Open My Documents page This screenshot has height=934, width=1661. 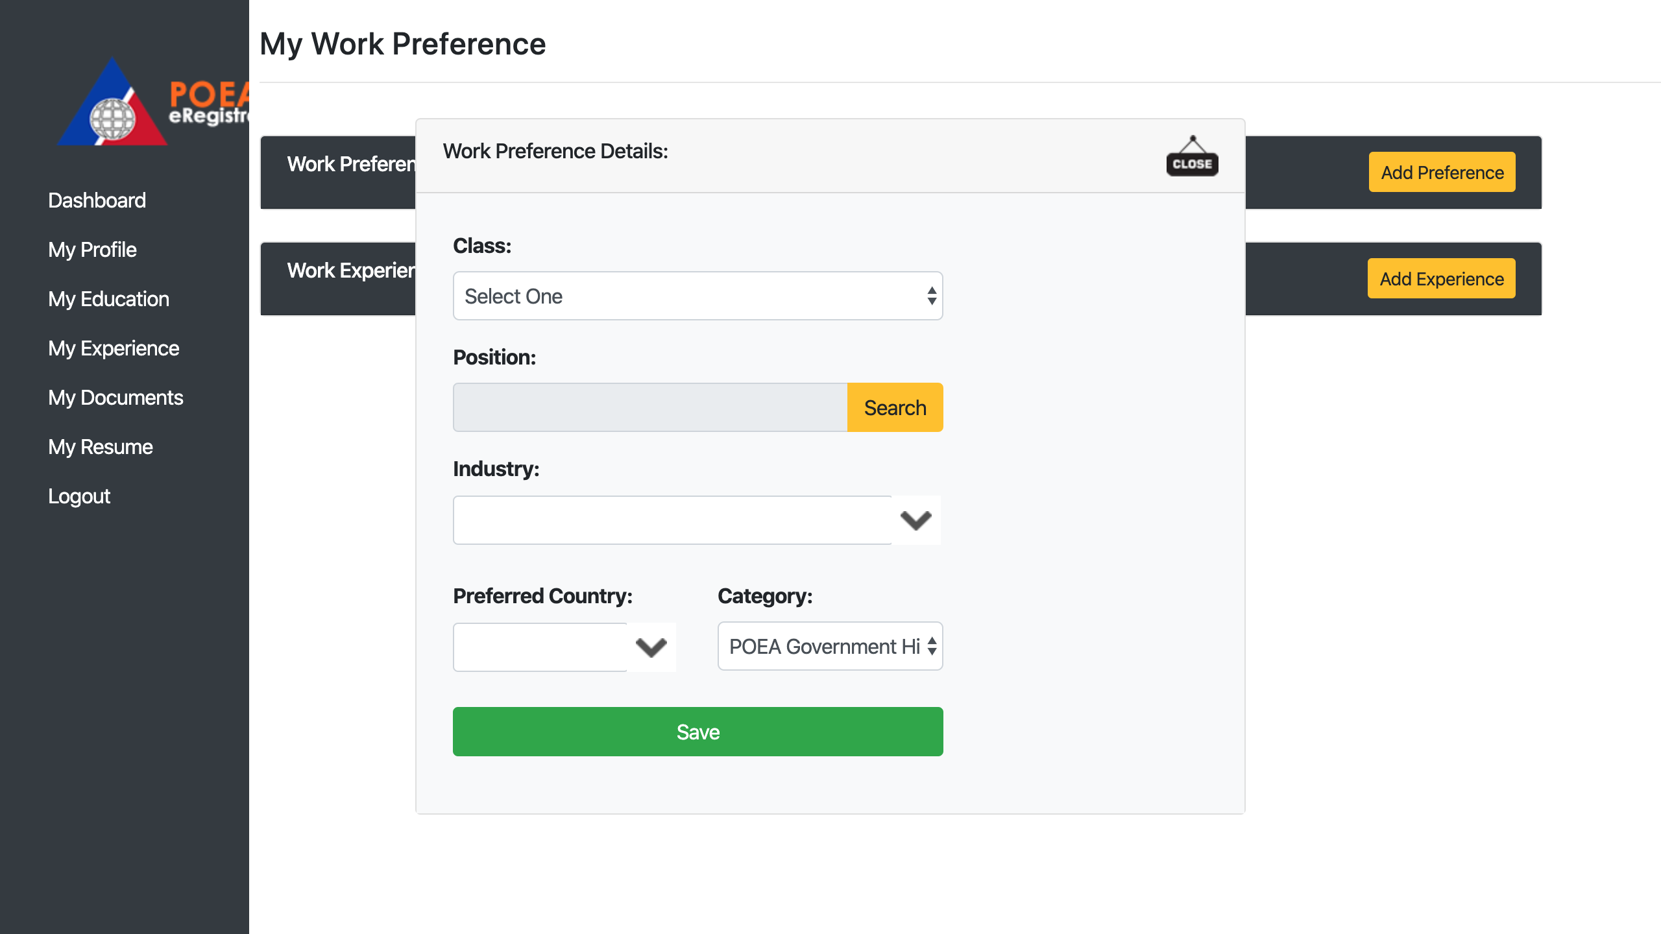(x=115, y=398)
